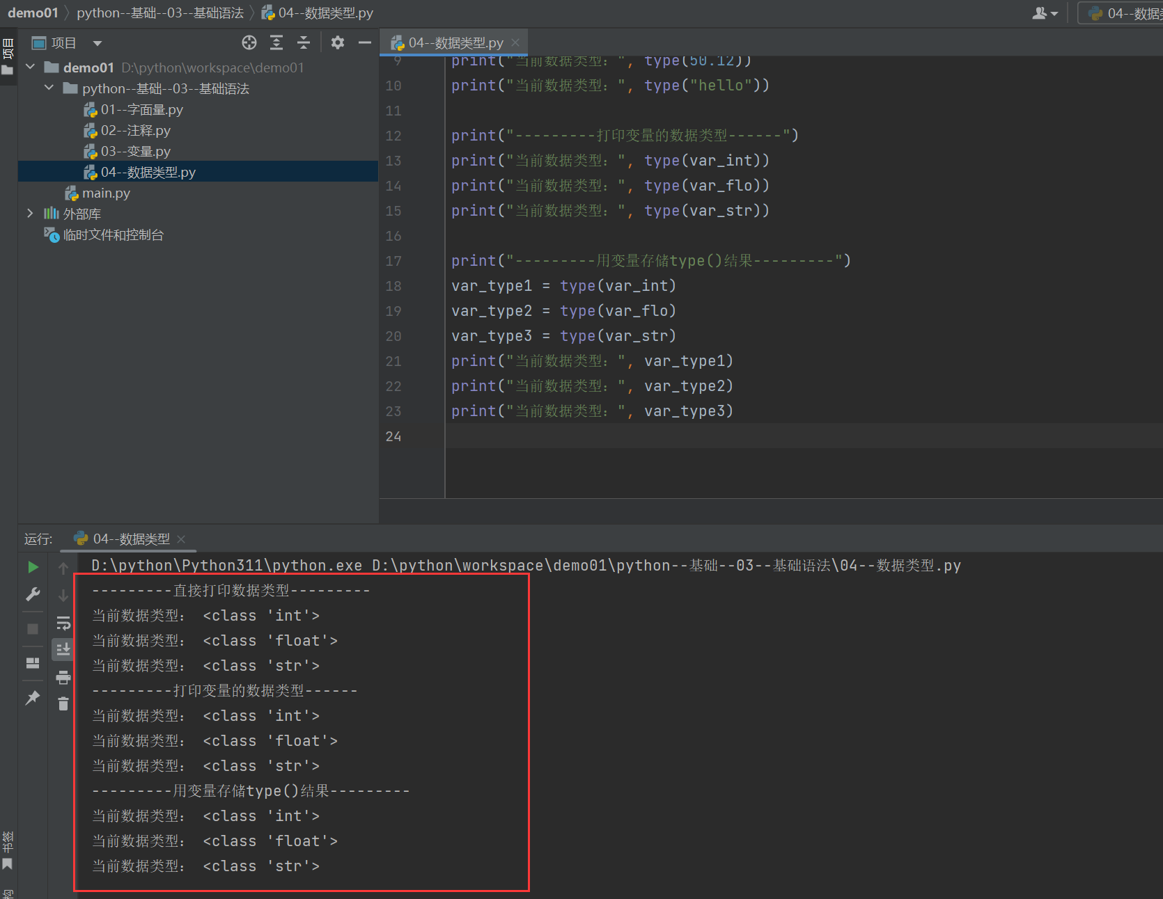Image resolution: width=1163 pixels, height=899 pixels.
Task: Place cursor on var_type3 = type(var_str)
Action: (563, 335)
